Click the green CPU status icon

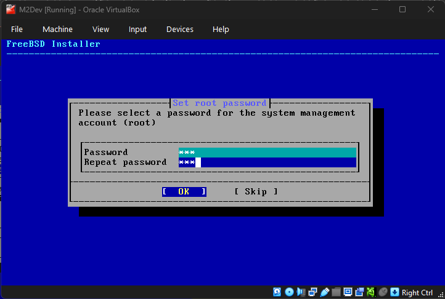tap(371, 292)
